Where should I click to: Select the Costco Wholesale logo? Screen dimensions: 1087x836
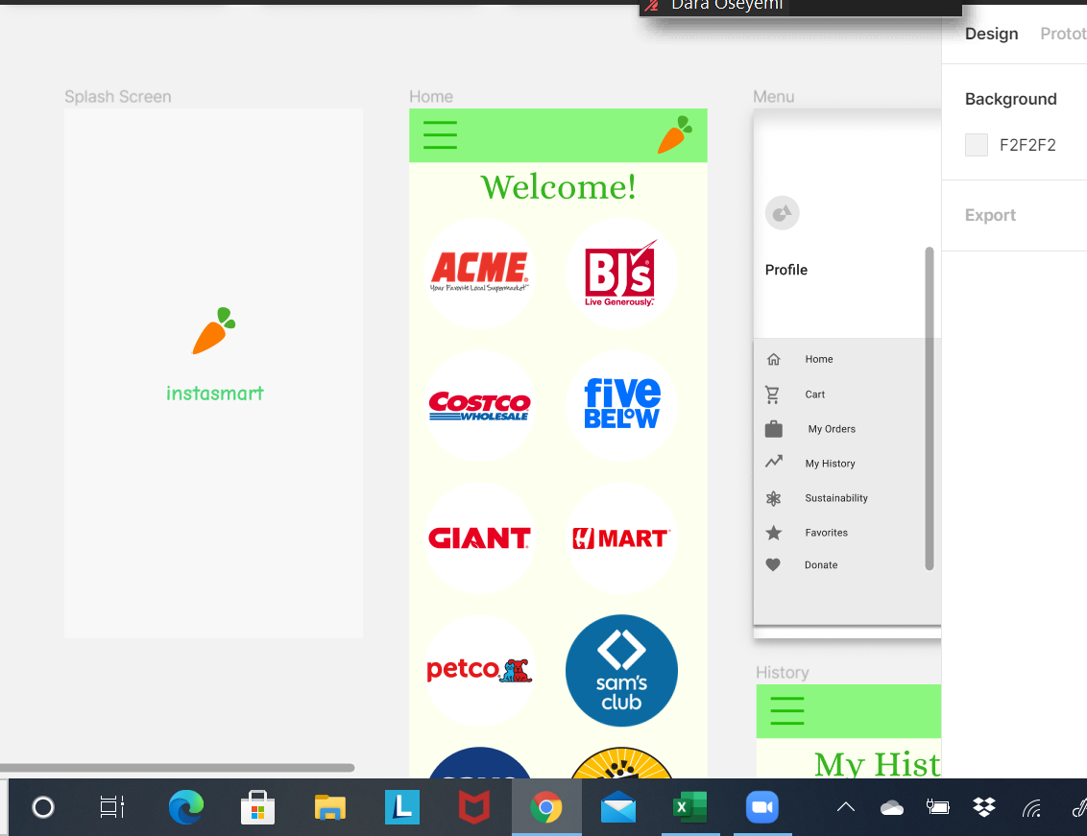click(479, 405)
